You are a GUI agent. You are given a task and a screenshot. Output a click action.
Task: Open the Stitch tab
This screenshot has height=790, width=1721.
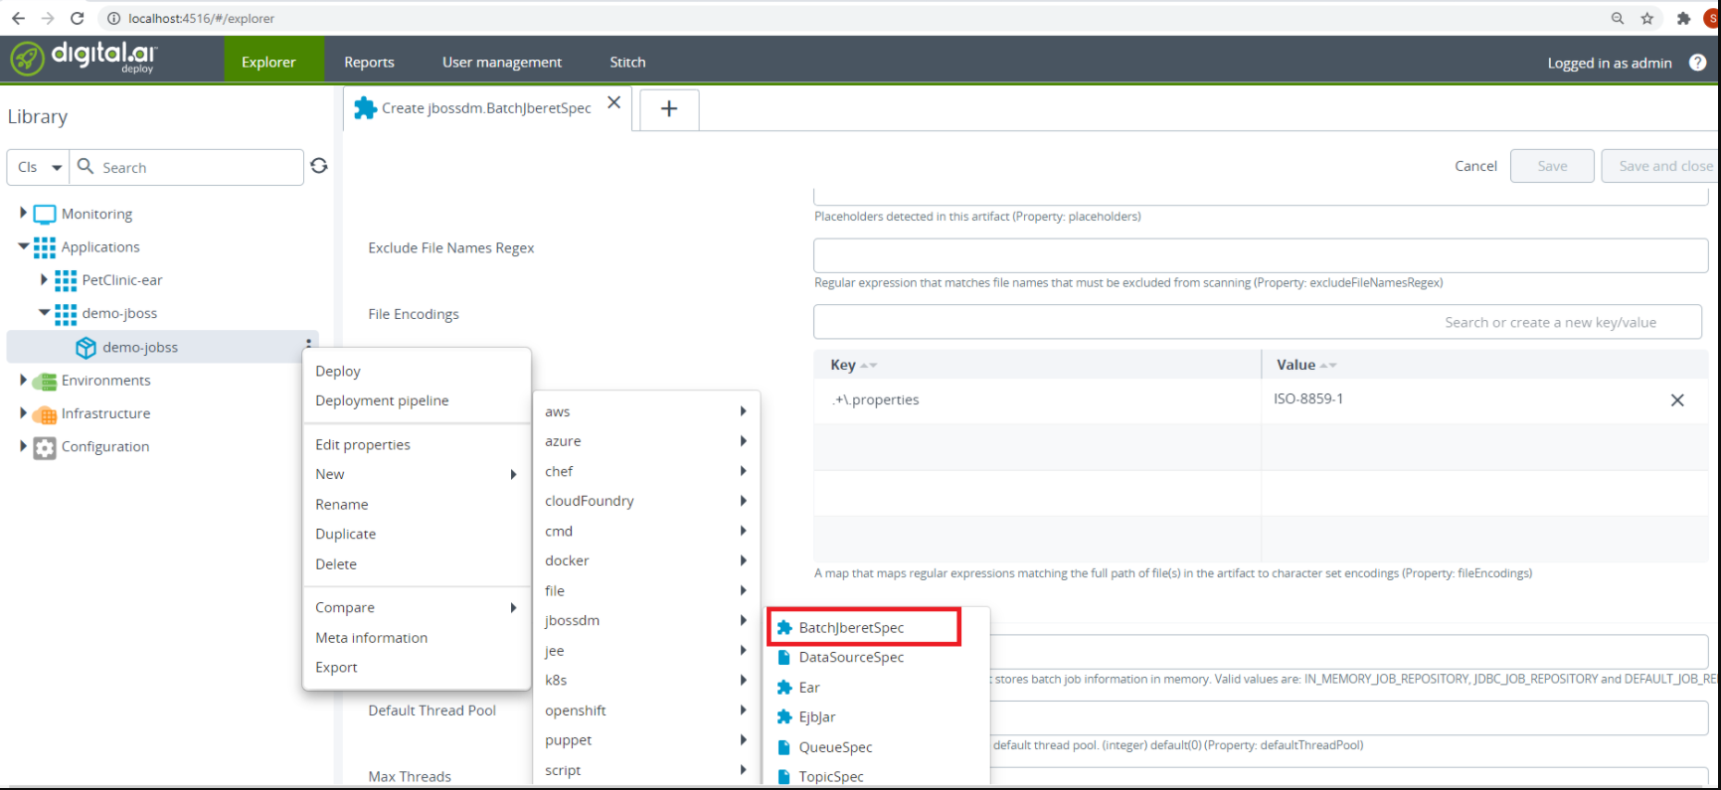[x=627, y=62]
